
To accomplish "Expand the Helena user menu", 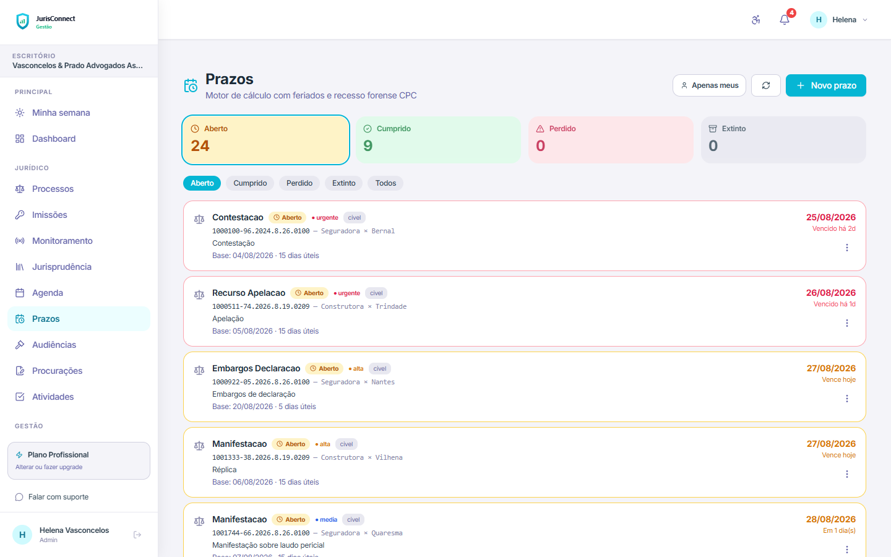I will click(x=839, y=20).
